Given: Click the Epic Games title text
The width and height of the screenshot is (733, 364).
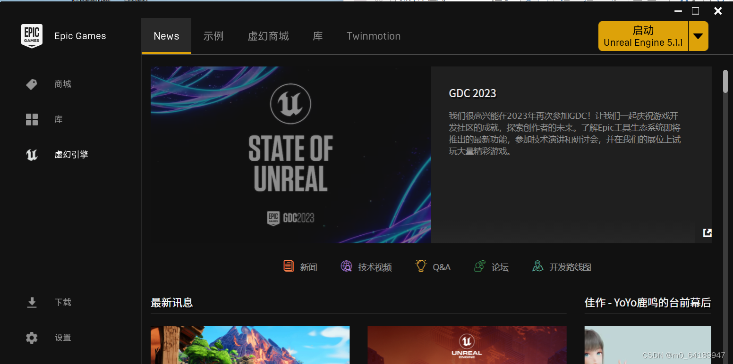Looking at the screenshot, I should tap(80, 36).
